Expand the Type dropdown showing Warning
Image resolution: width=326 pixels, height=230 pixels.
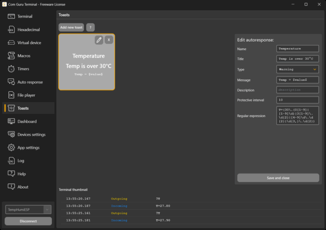click(298, 69)
